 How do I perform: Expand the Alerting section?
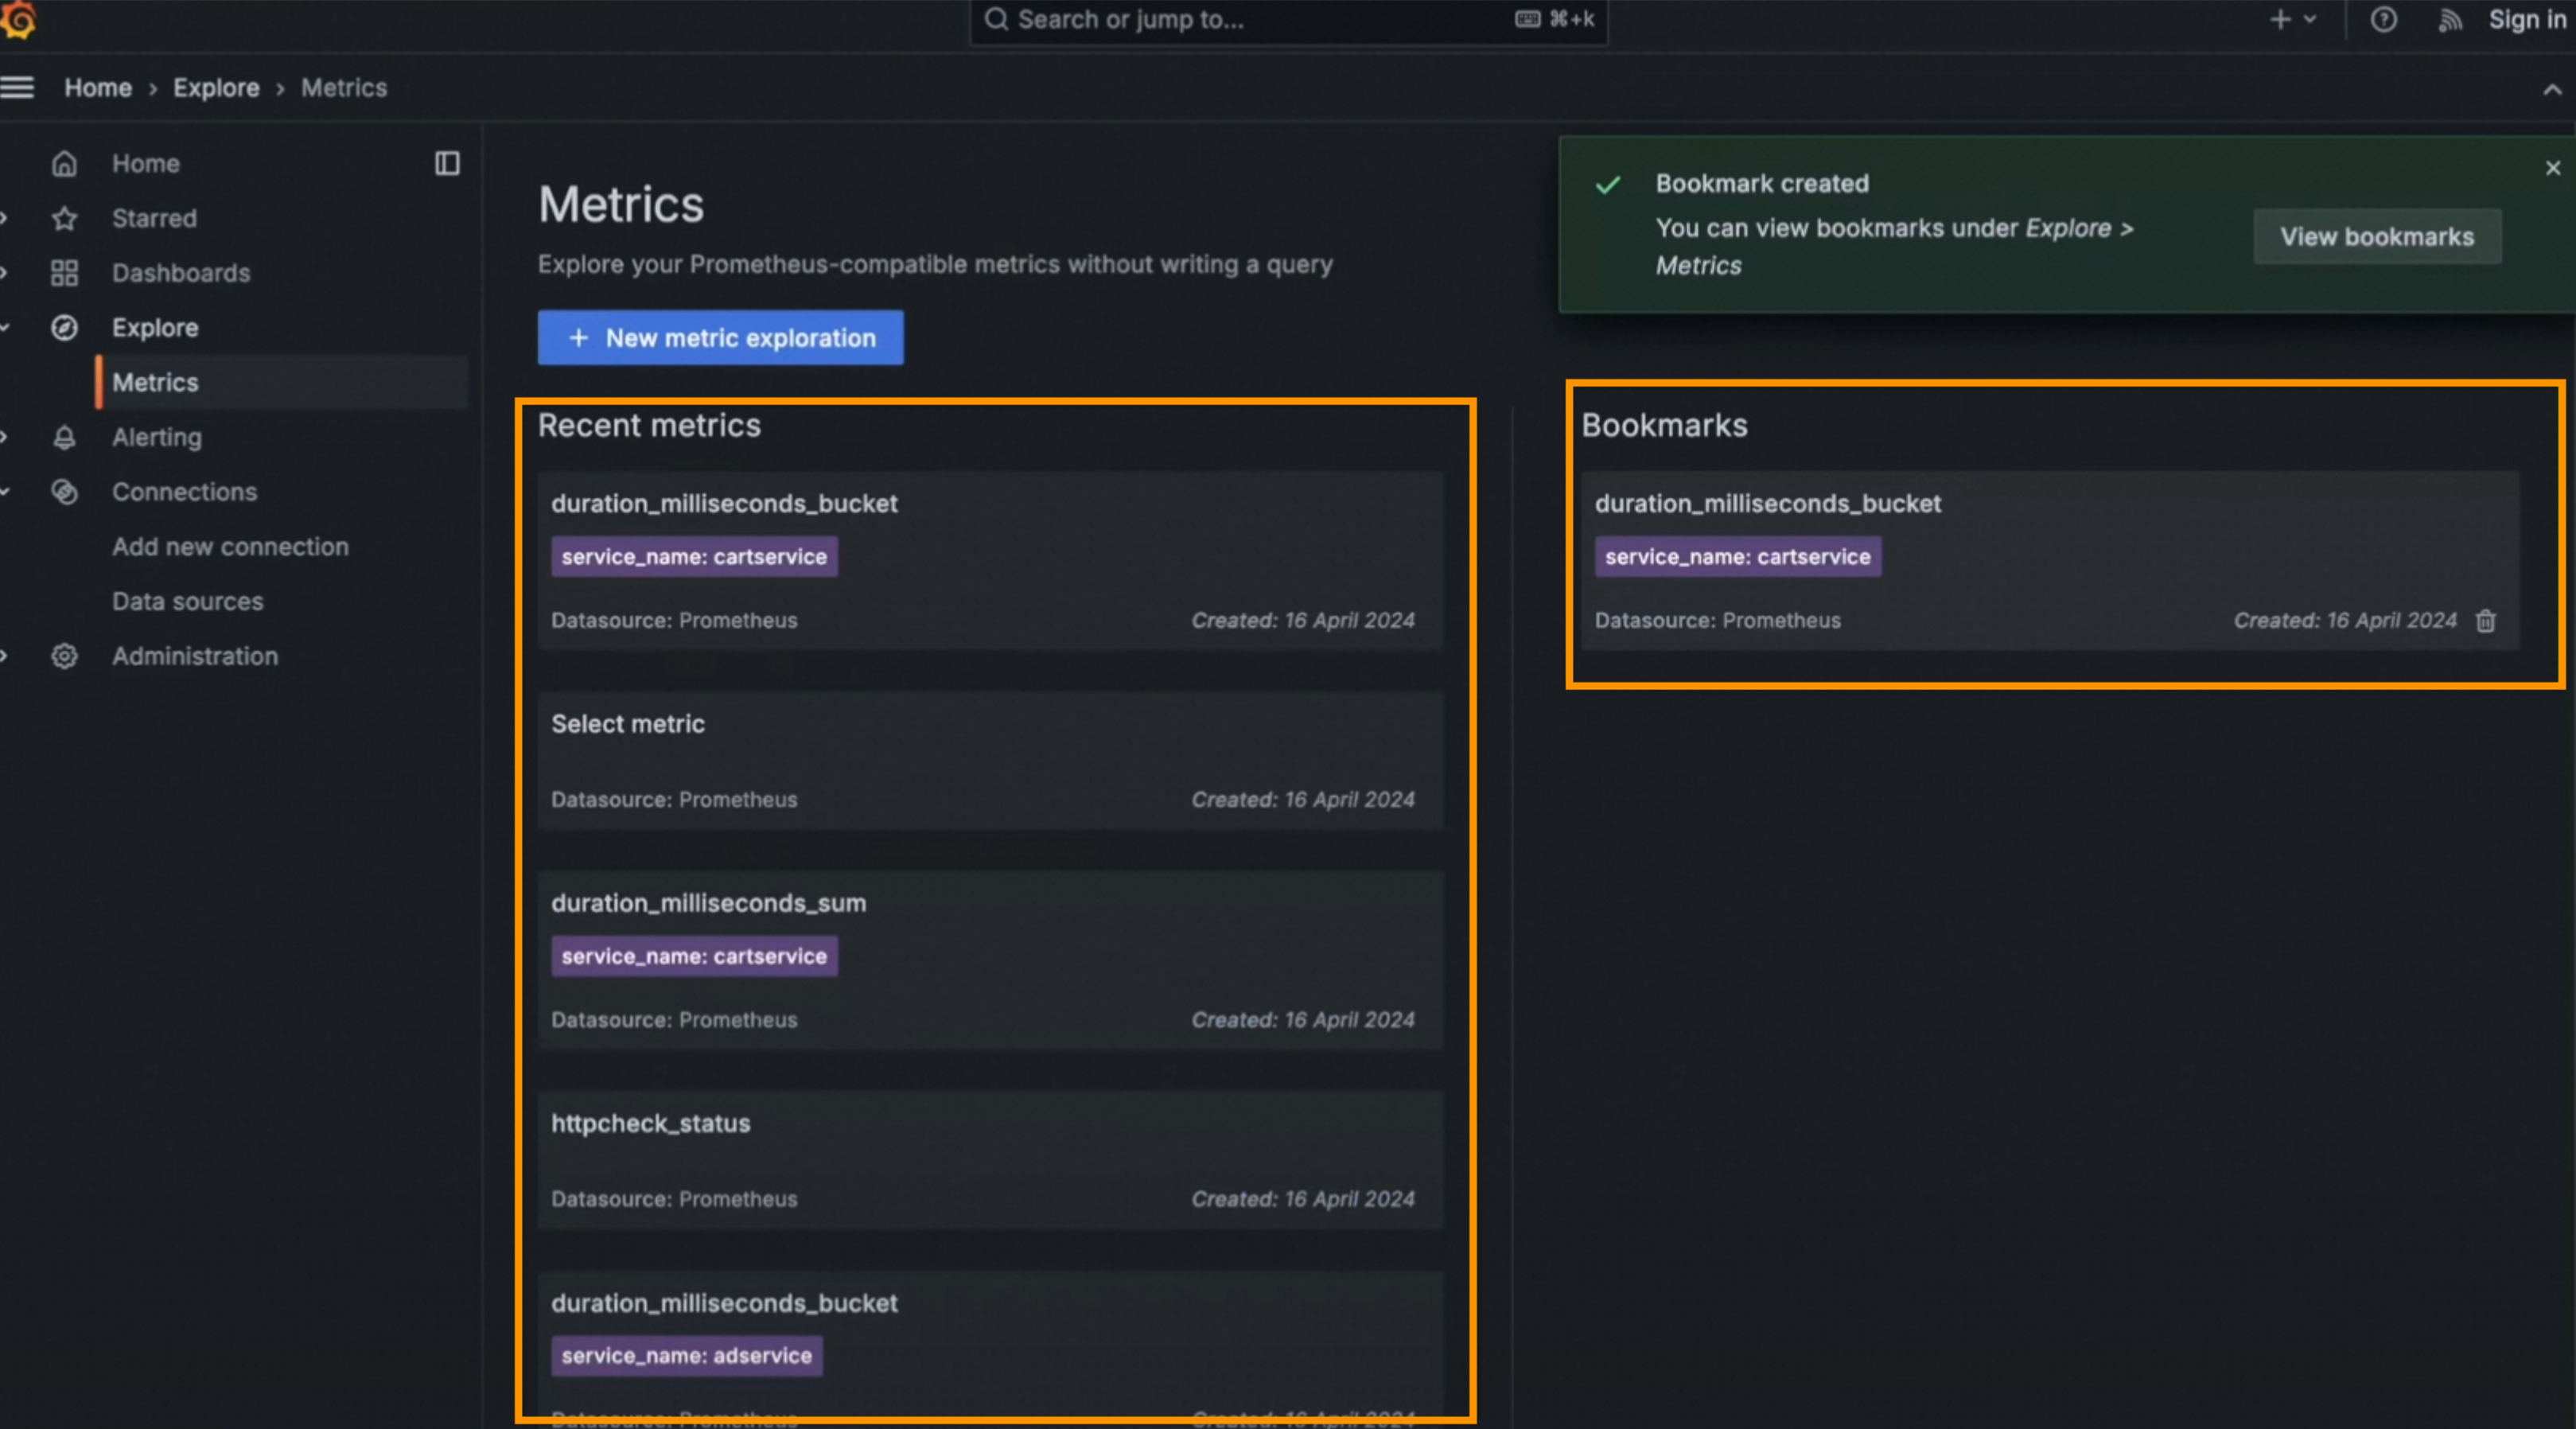pyautogui.click(x=5, y=437)
